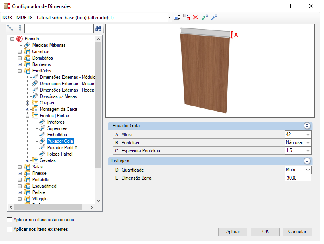Click the E - Dimensão Barra value field
This screenshot has height=244, width=324.
coord(298,178)
